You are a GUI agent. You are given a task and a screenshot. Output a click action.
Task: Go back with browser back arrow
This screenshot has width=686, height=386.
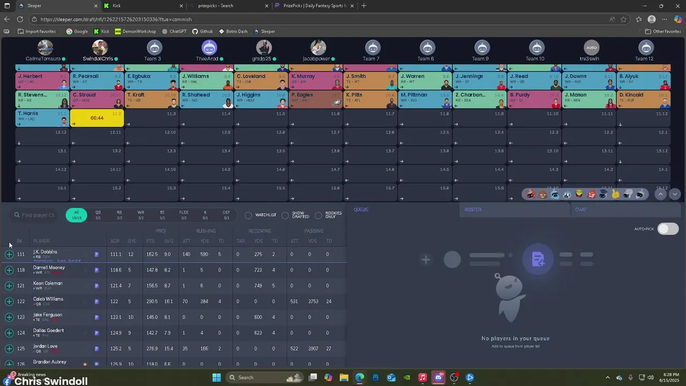click(7, 19)
